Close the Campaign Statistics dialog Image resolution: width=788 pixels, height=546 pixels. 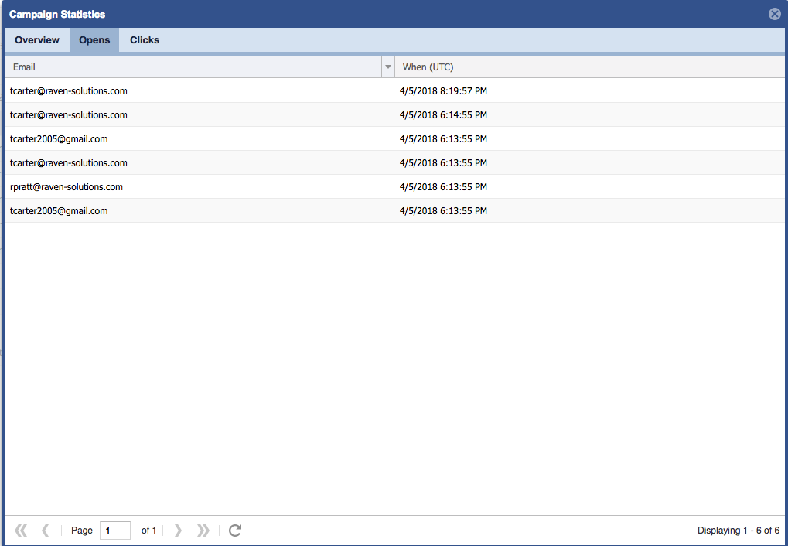pyautogui.click(x=774, y=14)
